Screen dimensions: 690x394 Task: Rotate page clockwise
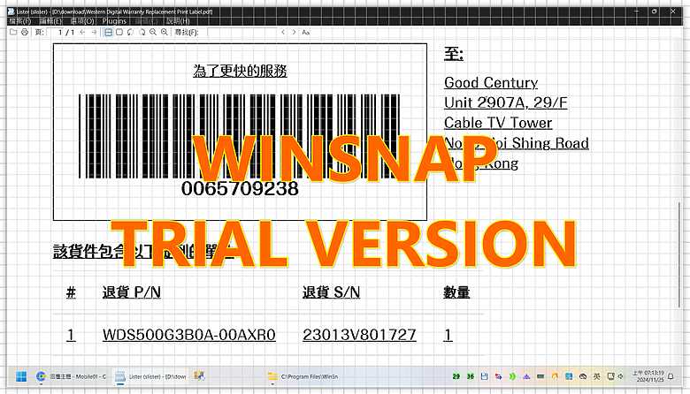[x=142, y=32]
